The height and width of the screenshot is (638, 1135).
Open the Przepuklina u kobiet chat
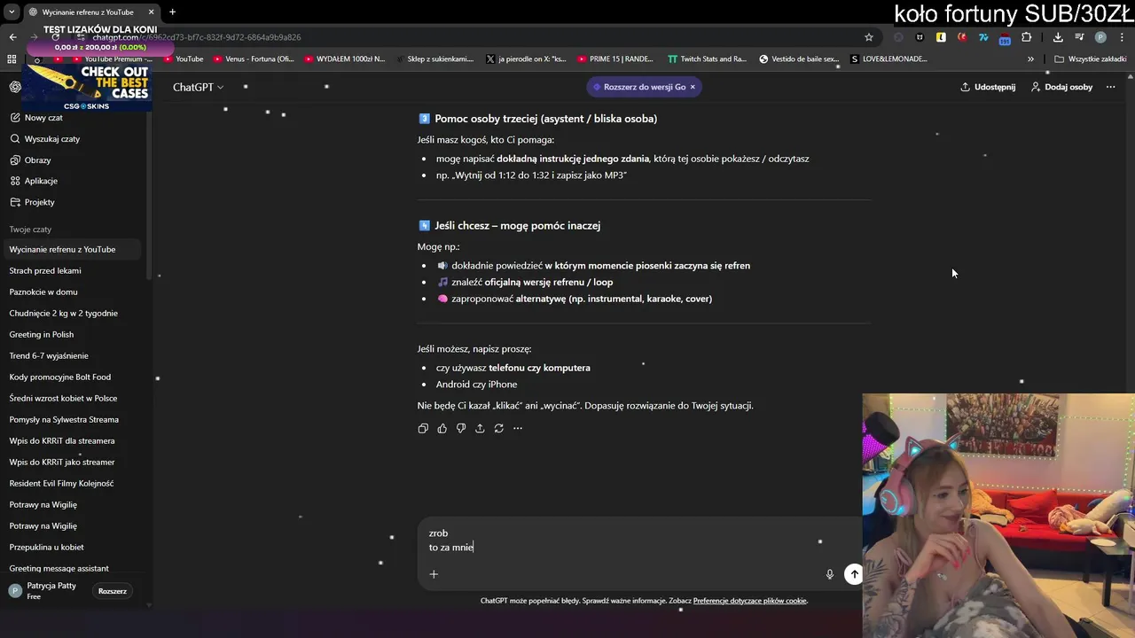46,547
